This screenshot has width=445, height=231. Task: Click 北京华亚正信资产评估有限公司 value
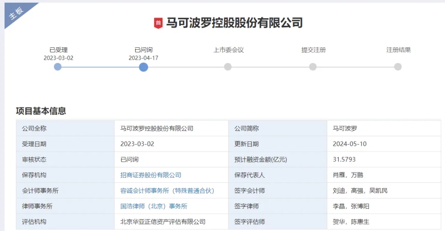(163, 222)
